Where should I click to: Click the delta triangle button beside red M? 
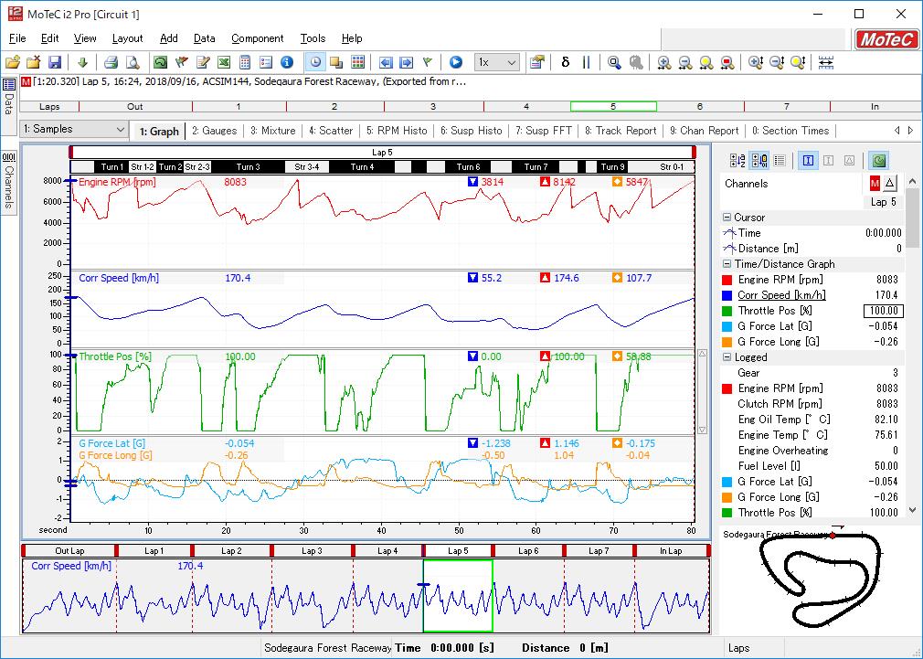pos(889,184)
